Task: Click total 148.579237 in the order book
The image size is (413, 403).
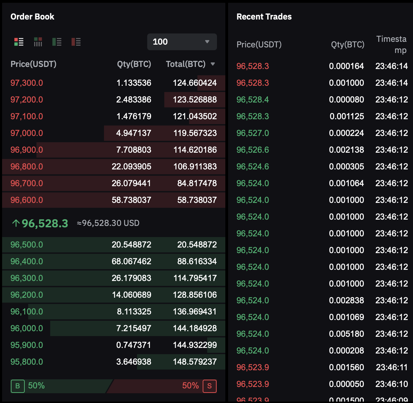Action: coord(195,362)
